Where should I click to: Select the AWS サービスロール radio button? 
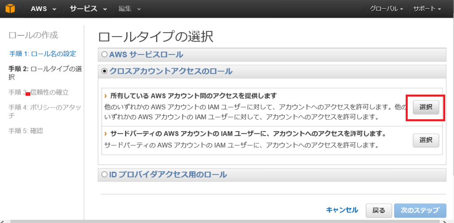tap(104, 54)
